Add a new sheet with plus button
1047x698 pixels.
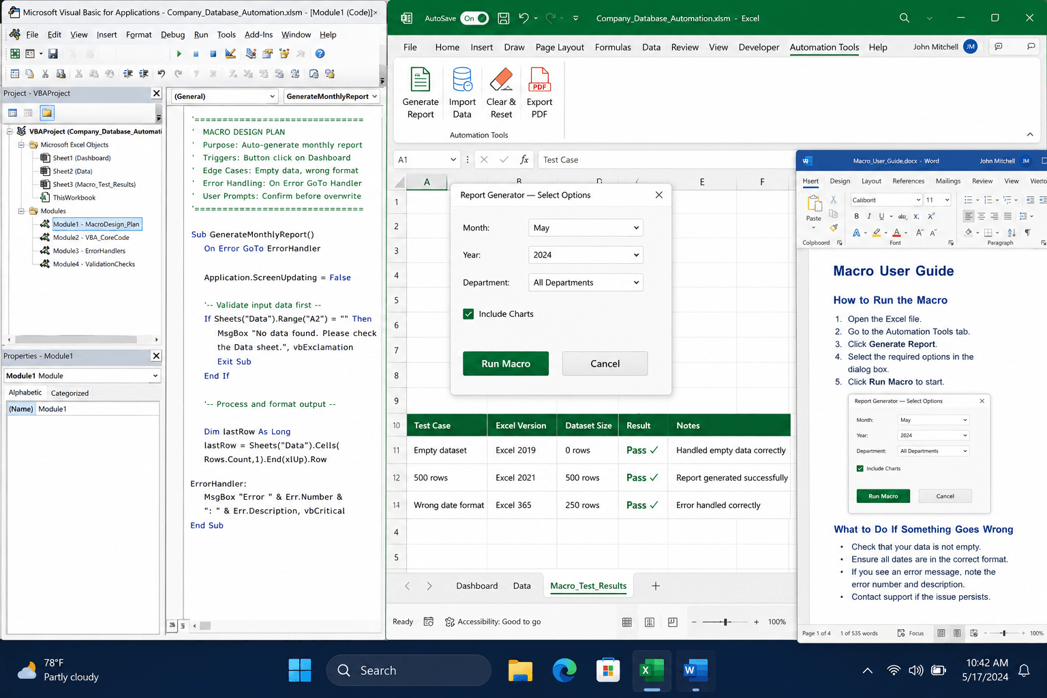click(655, 586)
